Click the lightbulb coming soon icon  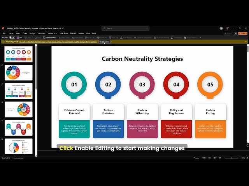[x=227, y=28]
